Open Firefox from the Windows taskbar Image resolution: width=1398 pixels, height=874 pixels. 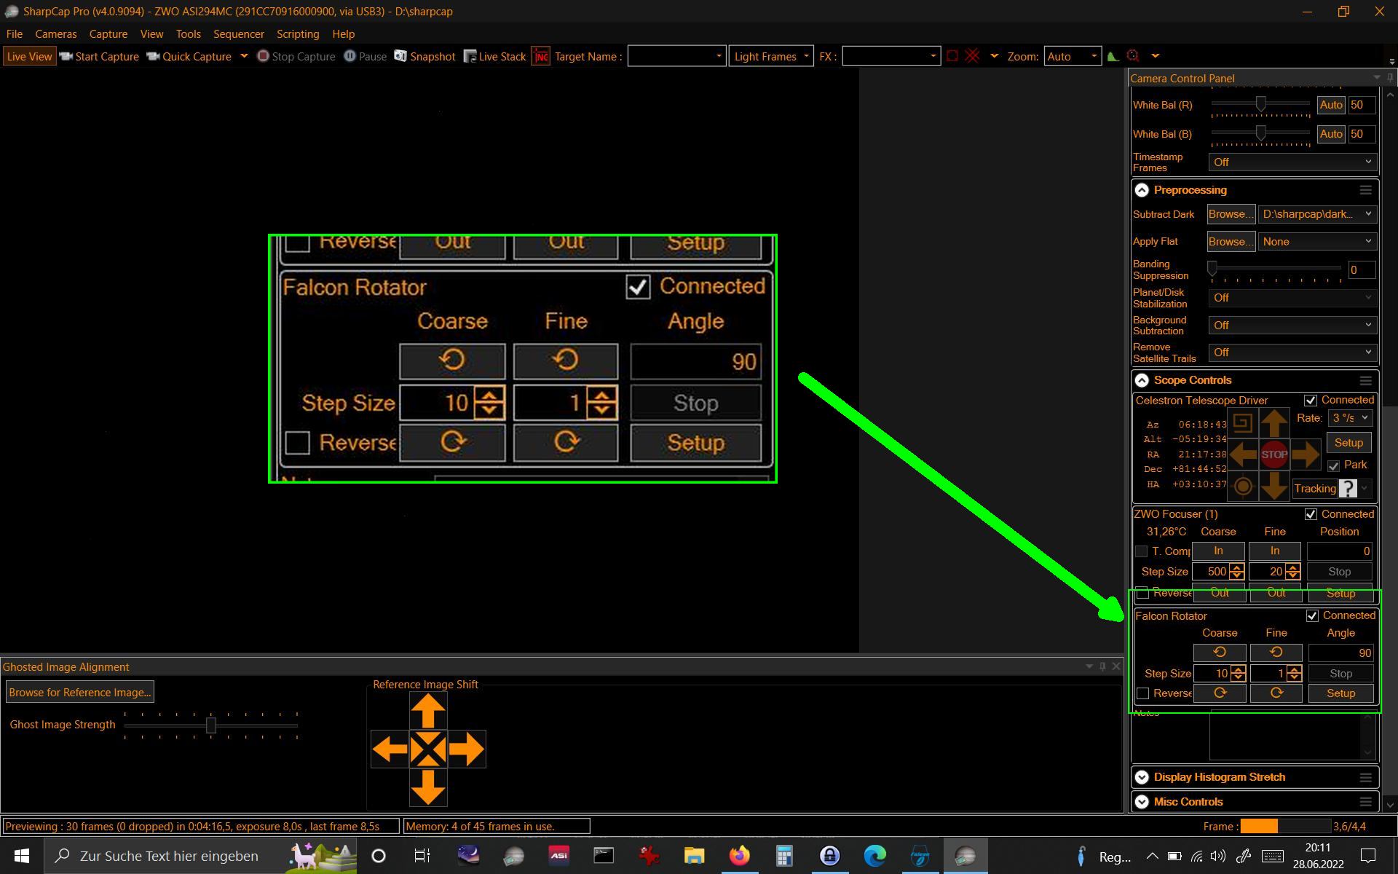739,856
